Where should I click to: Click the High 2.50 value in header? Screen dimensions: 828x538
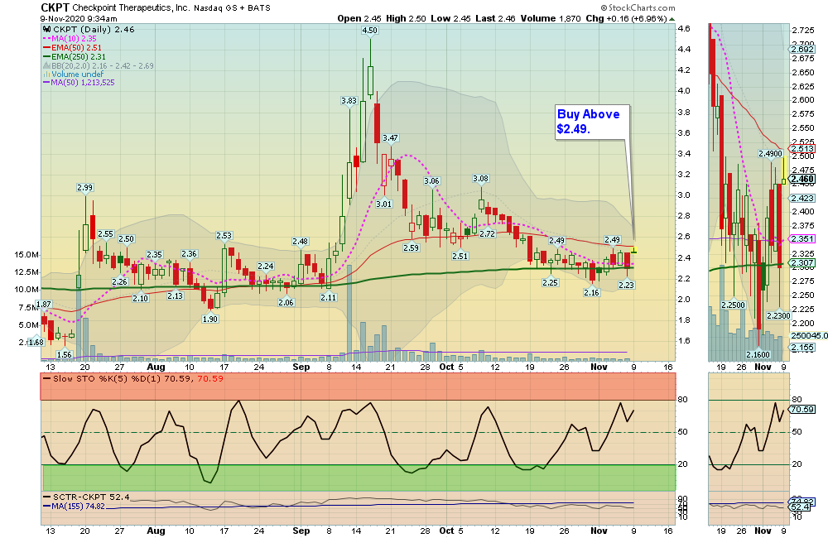(406, 18)
